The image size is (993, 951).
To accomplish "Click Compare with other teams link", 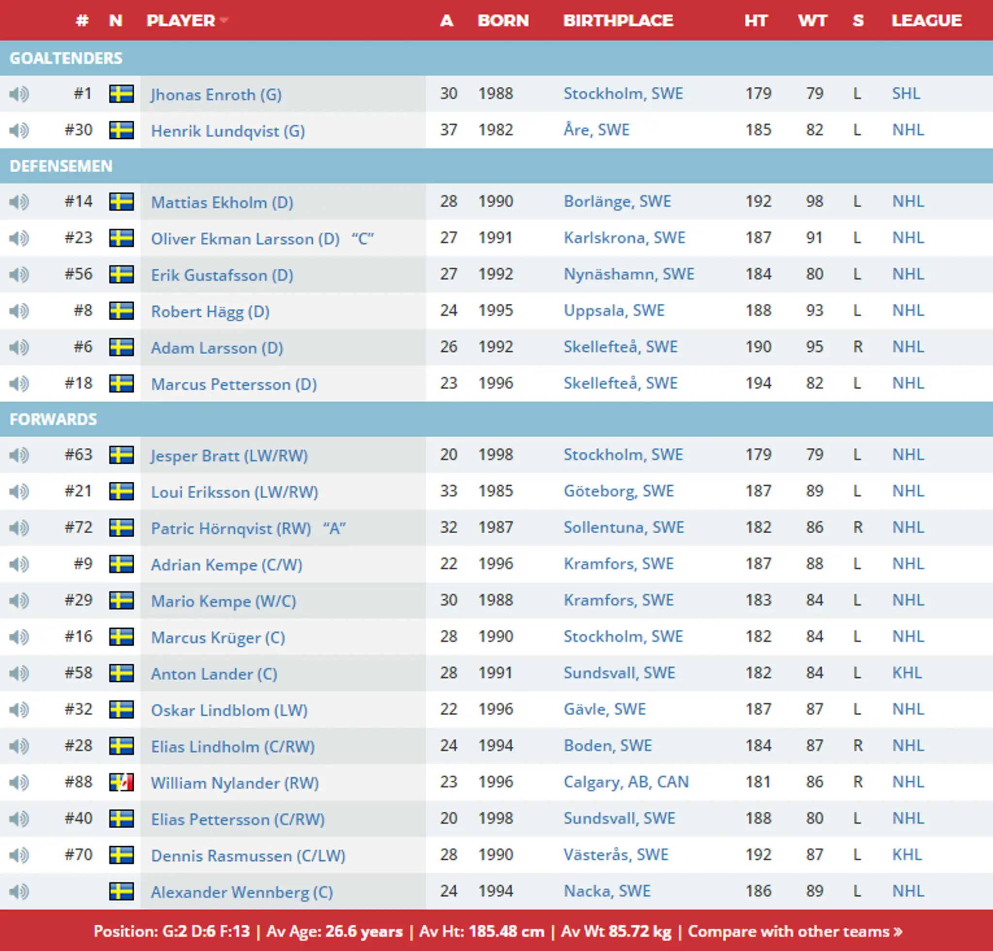I will tap(795, 932).
